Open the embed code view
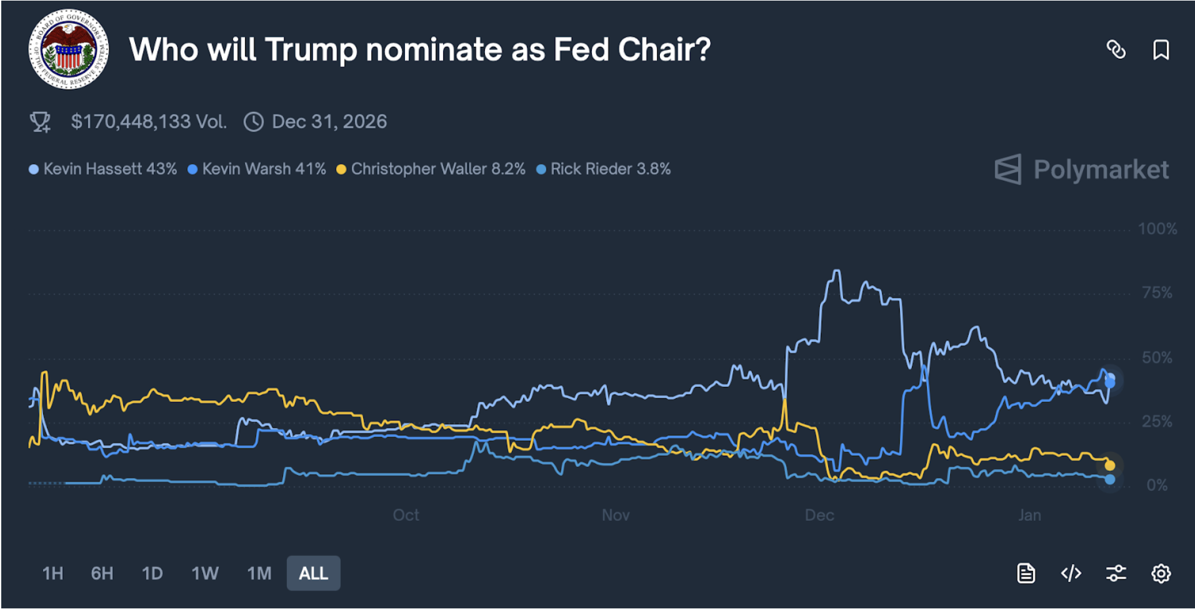Viewport: 1195px width, 609px height. 1072,572
